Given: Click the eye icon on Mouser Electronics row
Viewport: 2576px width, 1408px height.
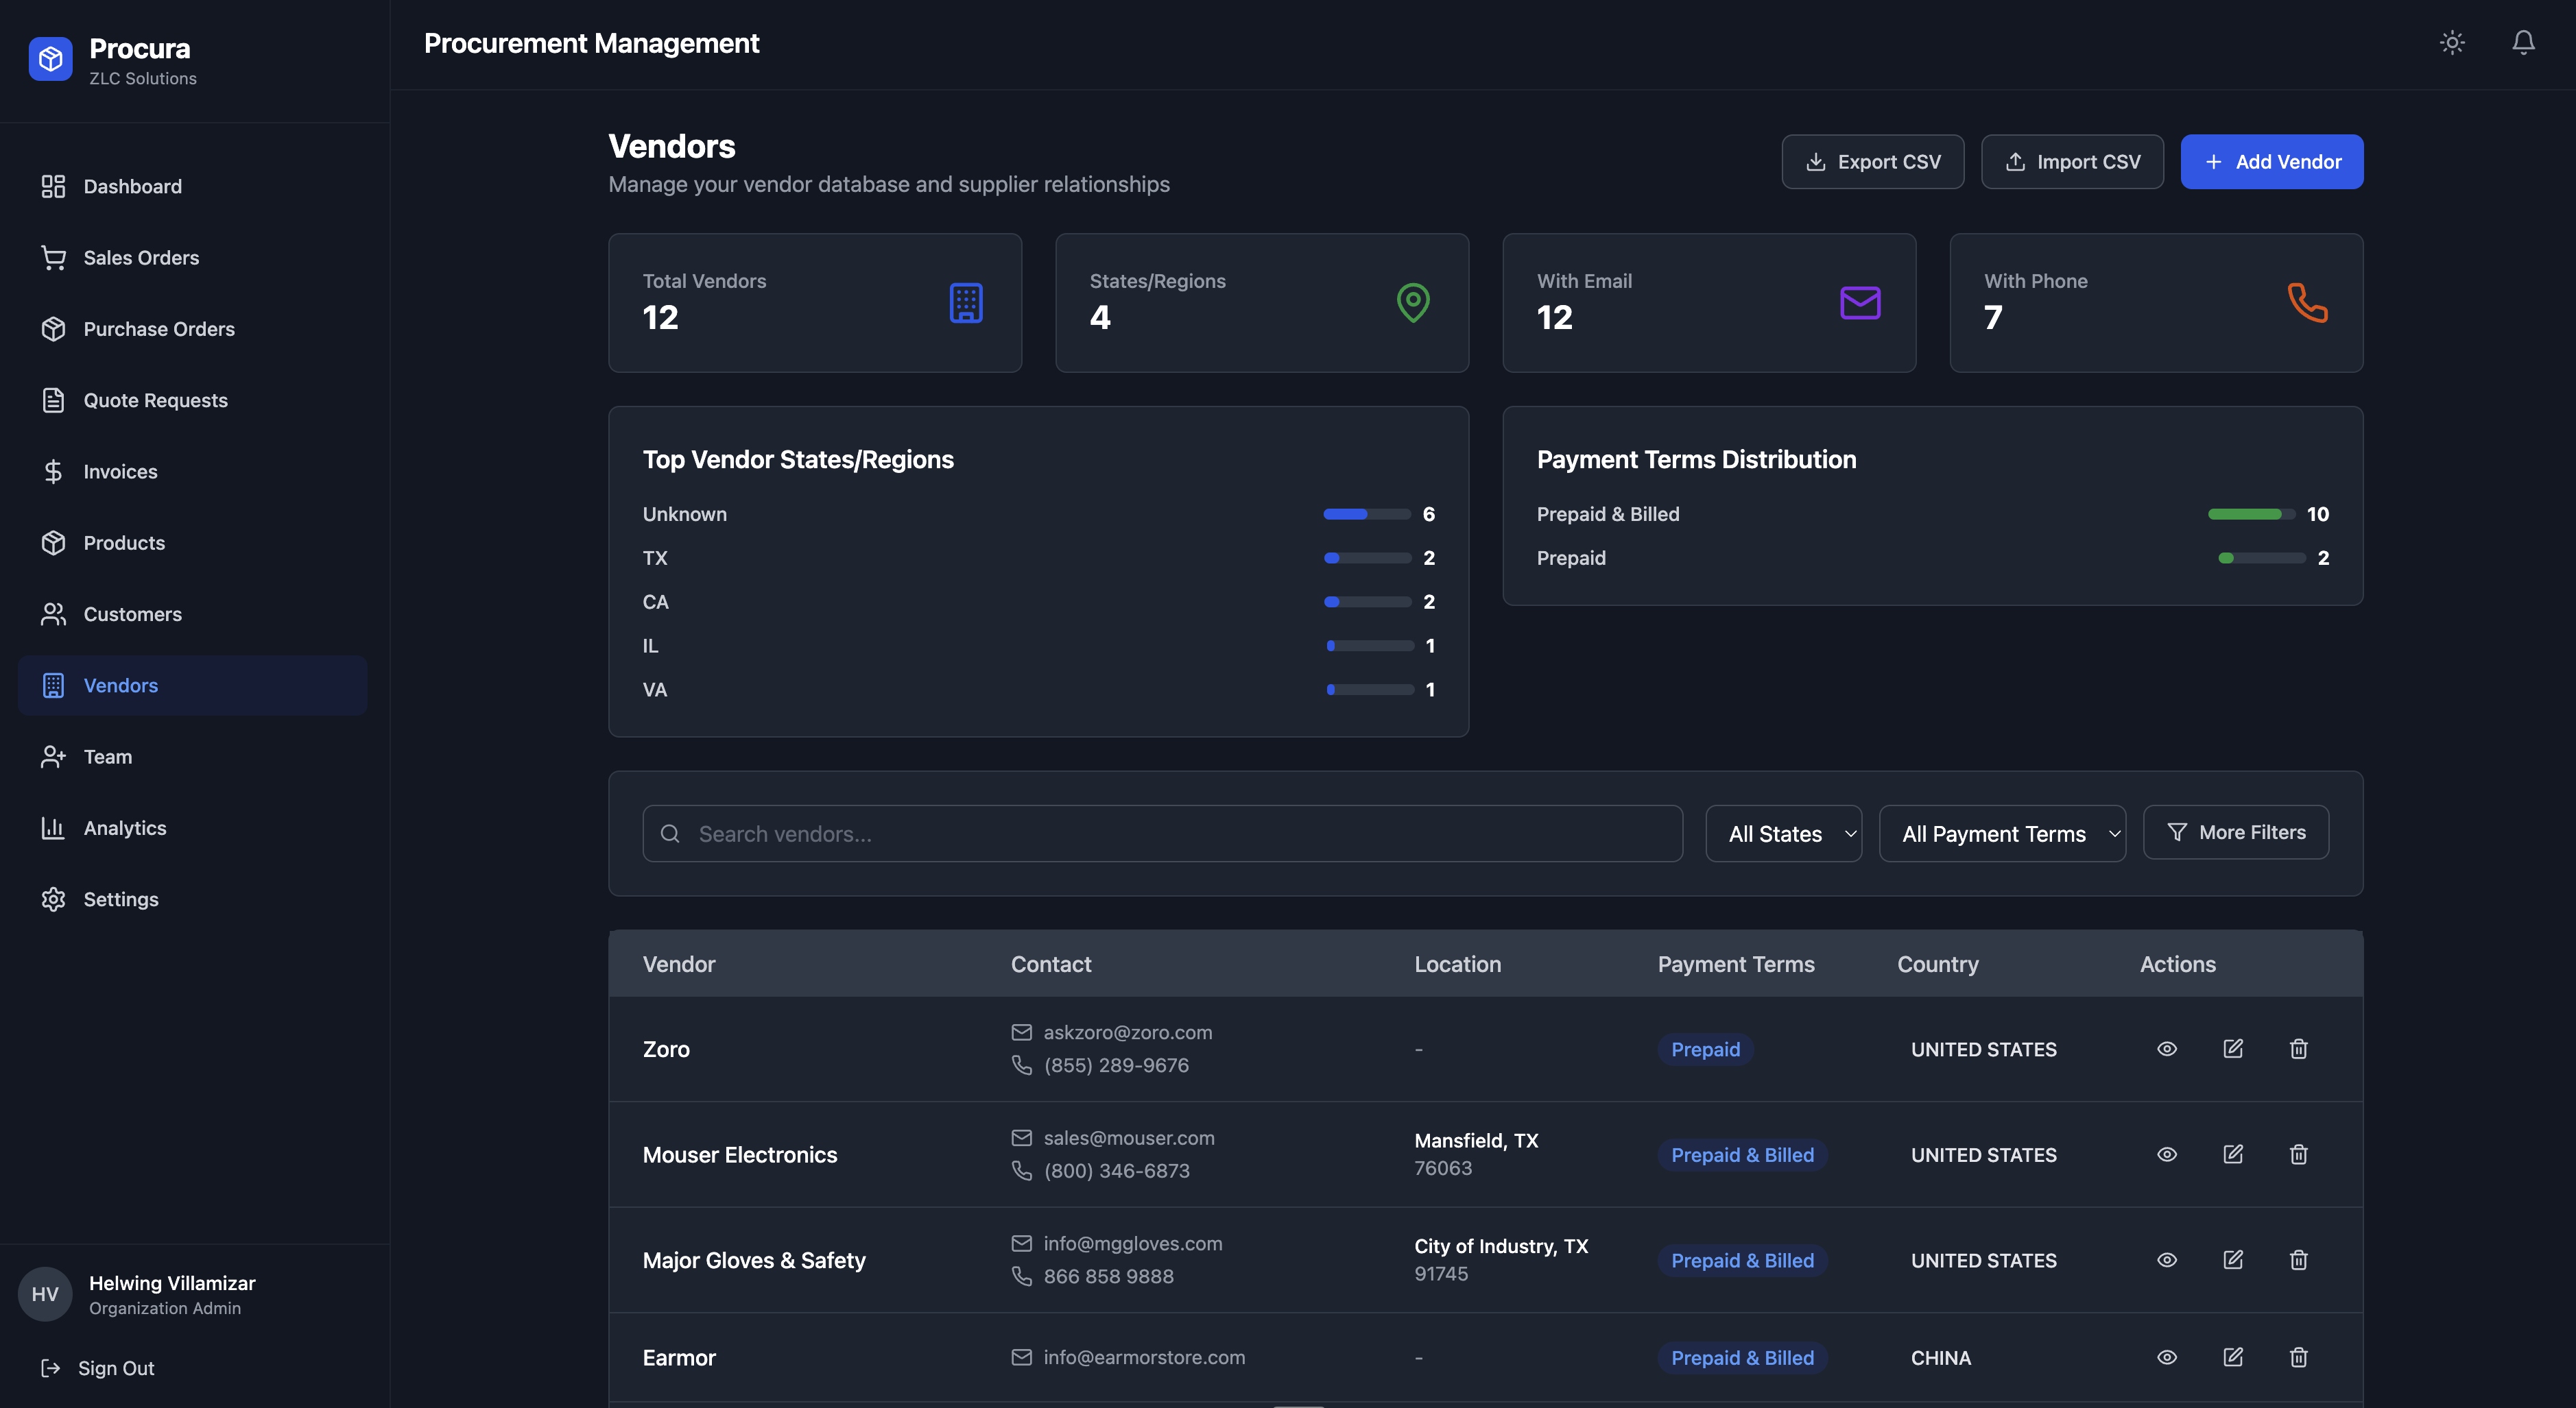Looking at the screenshot, I should 2166,1154.
